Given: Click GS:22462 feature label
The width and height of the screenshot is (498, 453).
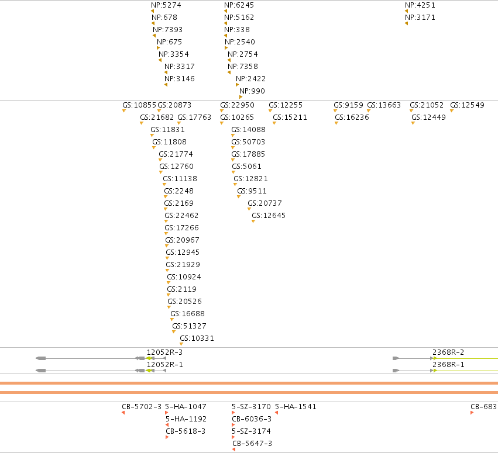Looking at the screenshot, I should 181,216.
